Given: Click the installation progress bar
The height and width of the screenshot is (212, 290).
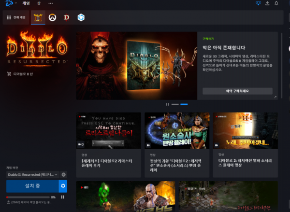Looking at the screenshot, I should (28, 197).
